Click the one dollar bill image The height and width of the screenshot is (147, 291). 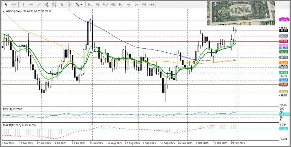pos(241,13)
